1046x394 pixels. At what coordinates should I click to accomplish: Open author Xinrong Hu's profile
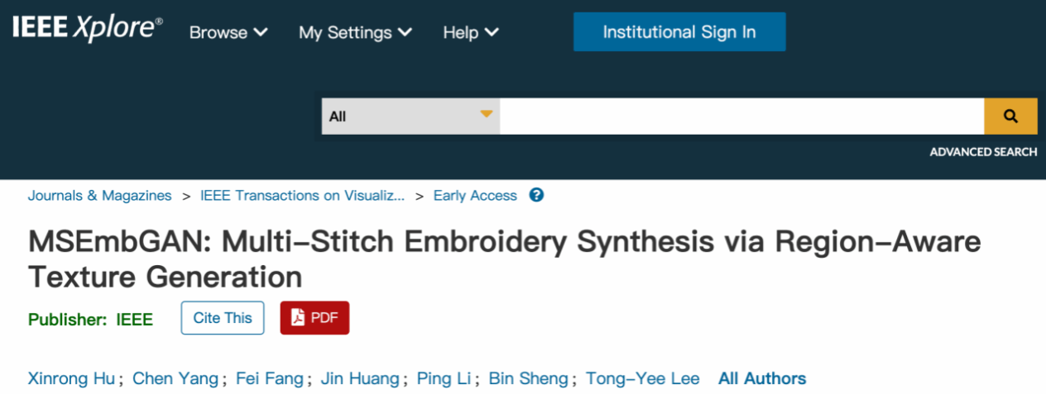73,378
